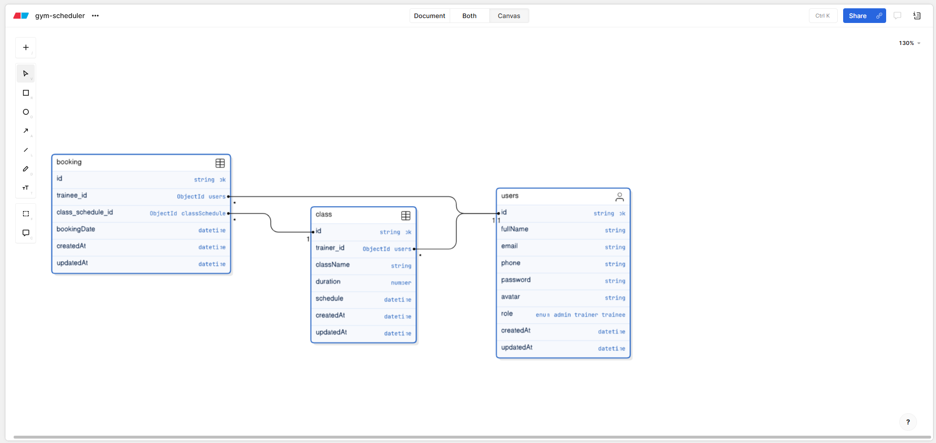Switch to the Both view tab
The image size is (936, 443).
469,16
